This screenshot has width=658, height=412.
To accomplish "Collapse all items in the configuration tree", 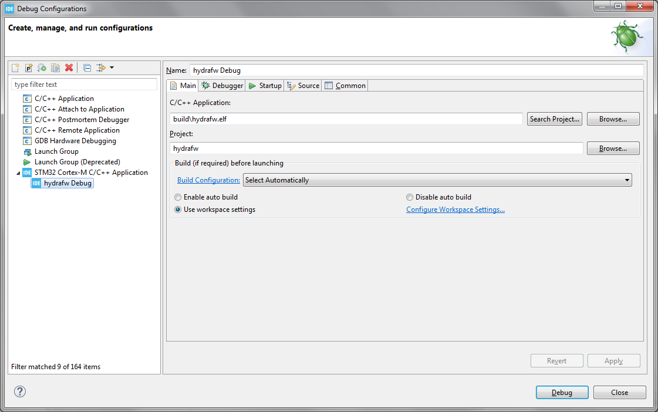I will (87, 67).
